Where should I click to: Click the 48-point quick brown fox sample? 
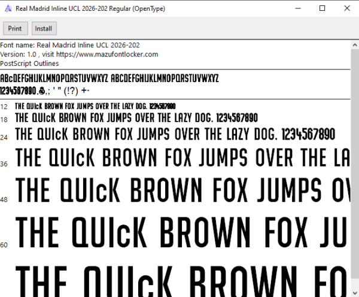point(182,190)
